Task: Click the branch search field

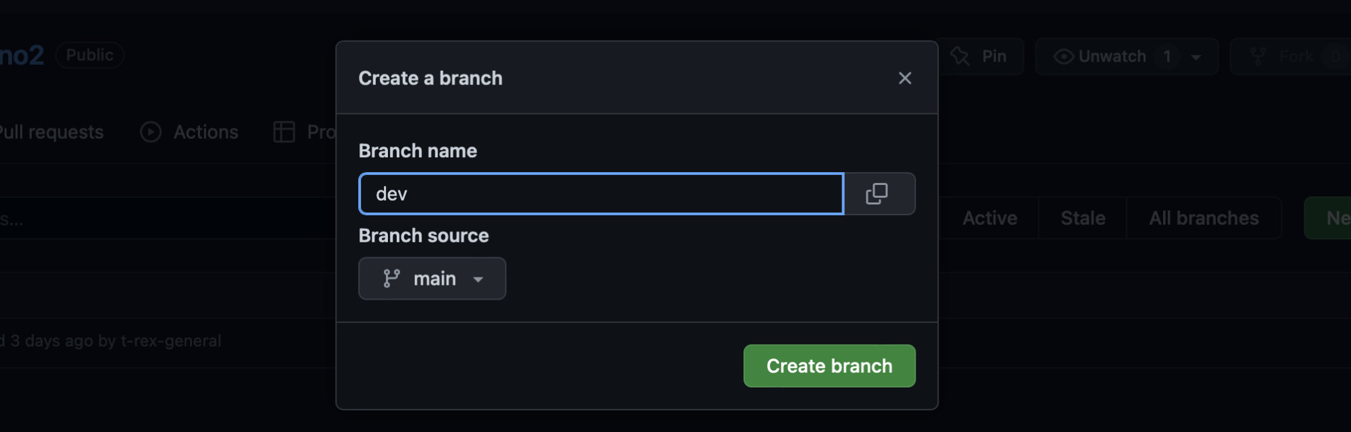Action: pyautogui.click(x=135, y=218)
